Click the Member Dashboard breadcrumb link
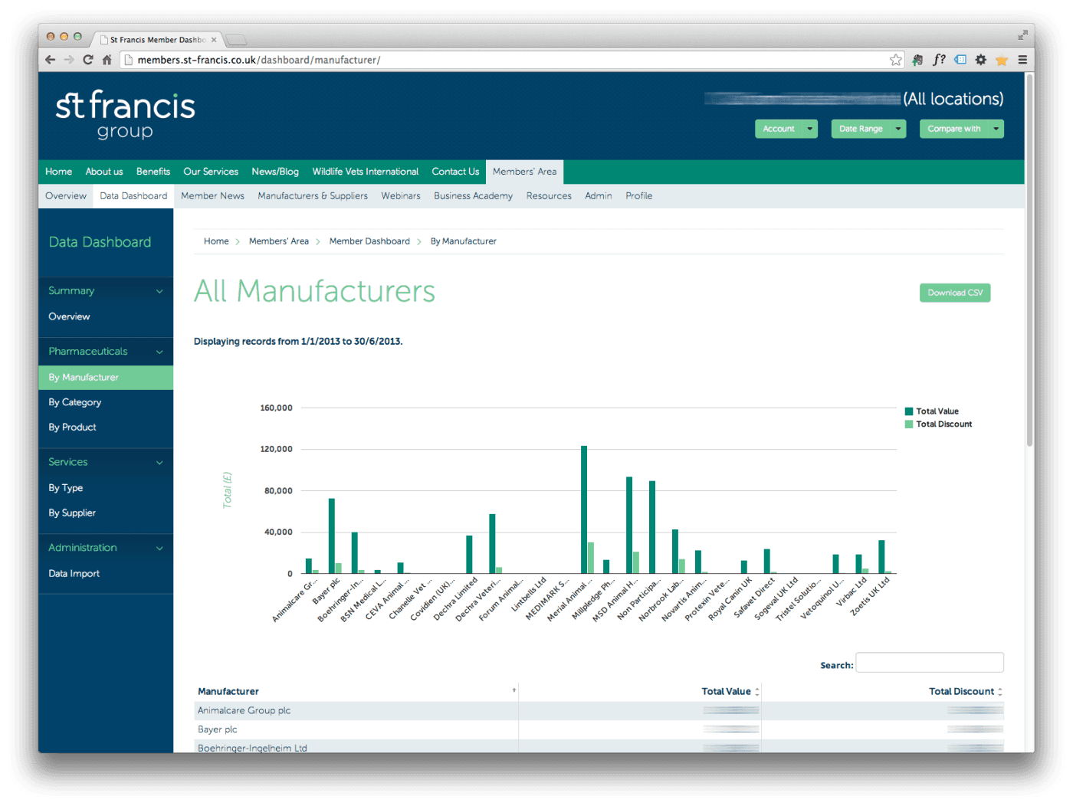Viewport: 1073px width, 806px height. (369, 241)
